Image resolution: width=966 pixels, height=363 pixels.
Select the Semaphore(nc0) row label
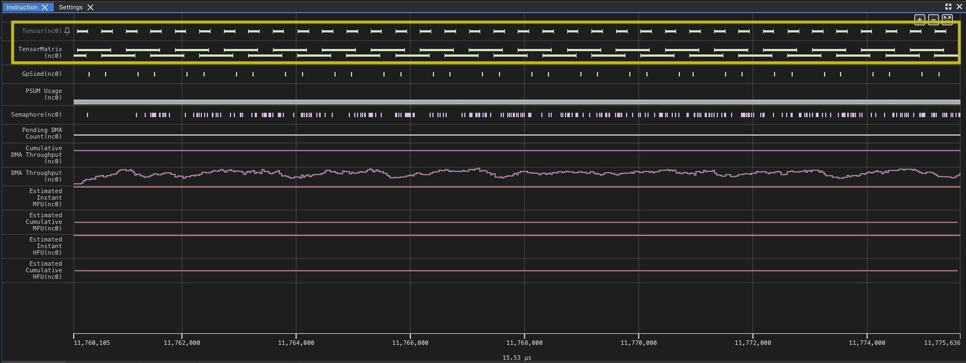36,114
